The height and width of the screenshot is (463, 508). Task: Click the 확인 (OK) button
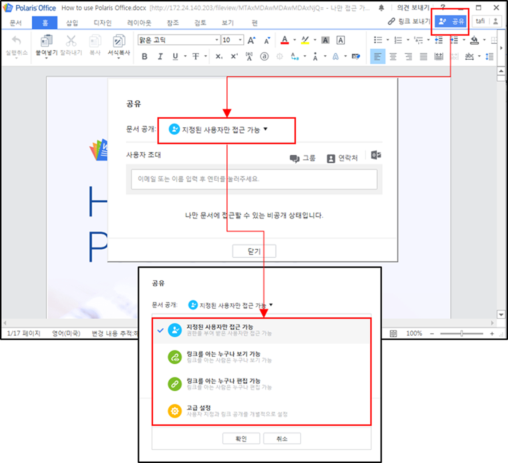click(x=241, y=439)
